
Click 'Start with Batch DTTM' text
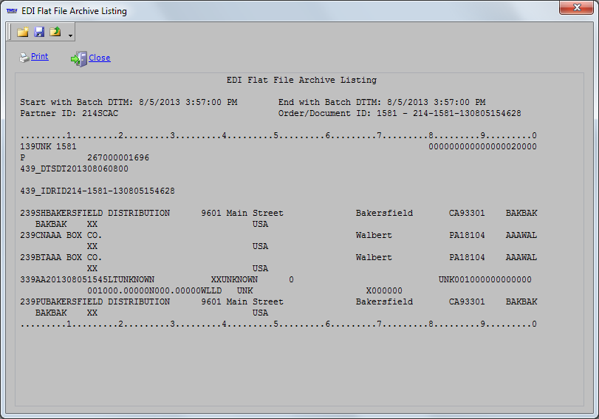point(76,102)
